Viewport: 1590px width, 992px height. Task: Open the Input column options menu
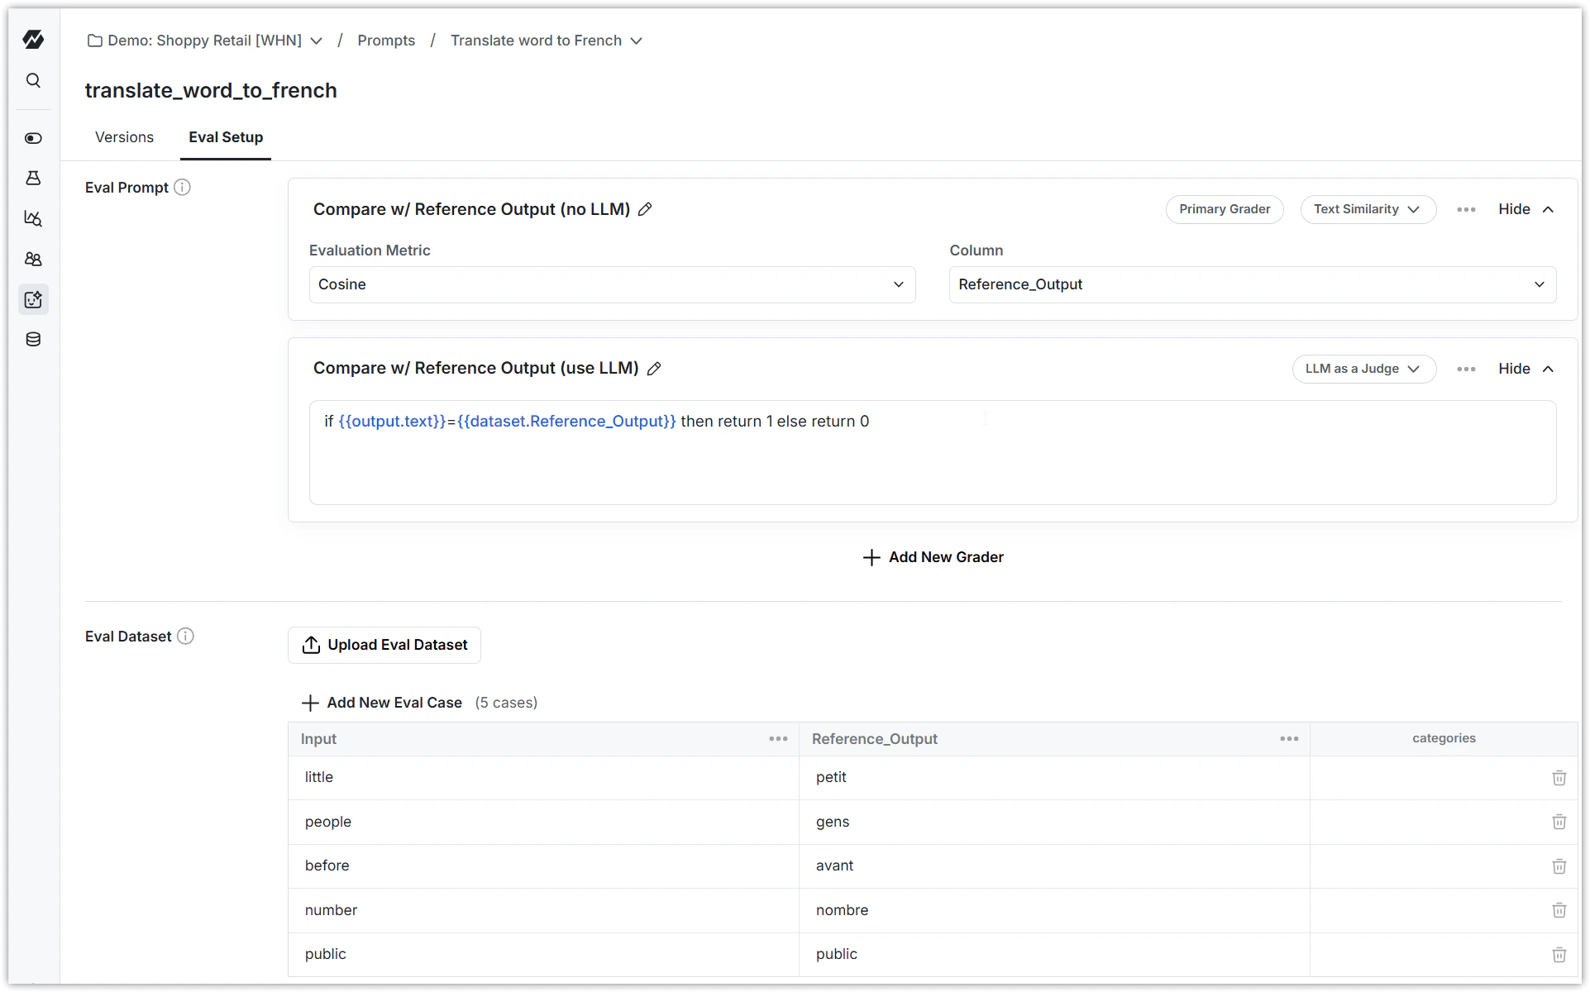point(777,738)
